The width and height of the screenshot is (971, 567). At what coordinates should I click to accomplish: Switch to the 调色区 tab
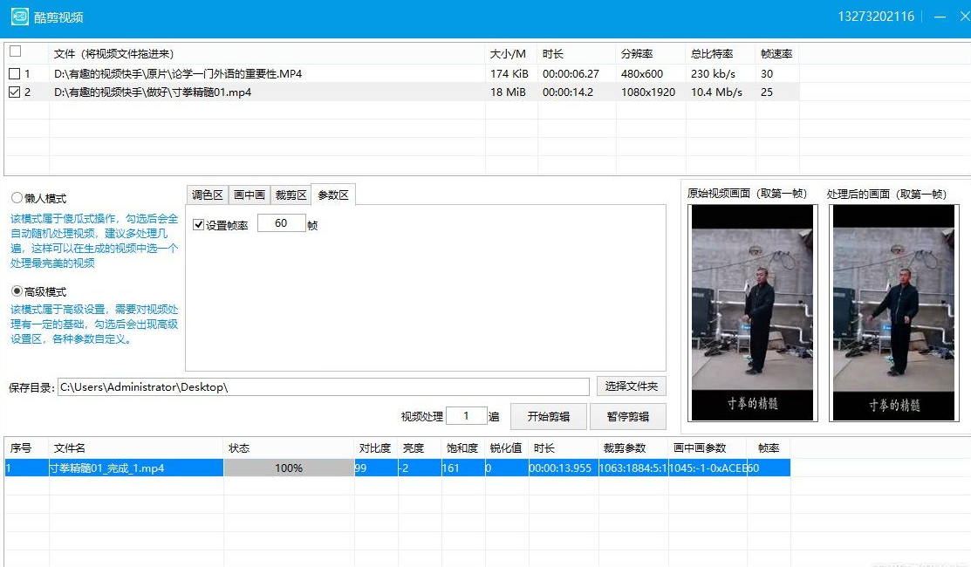click(x=207, y=195)
